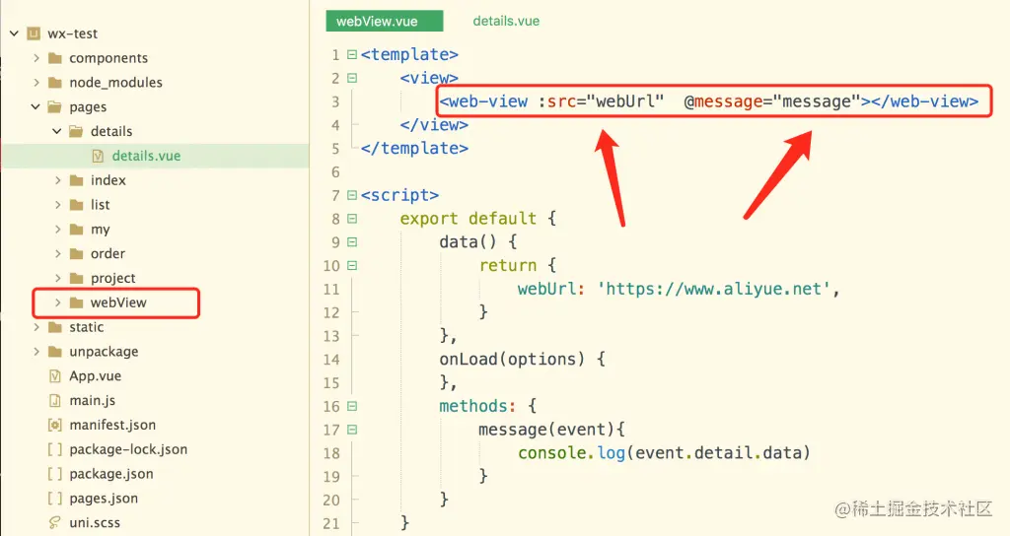Click the node_modules folder icon

click(x=55, y=83)
